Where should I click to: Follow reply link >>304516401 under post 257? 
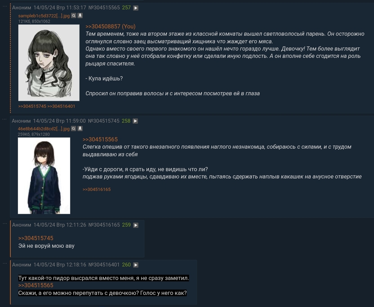point(61,106)
